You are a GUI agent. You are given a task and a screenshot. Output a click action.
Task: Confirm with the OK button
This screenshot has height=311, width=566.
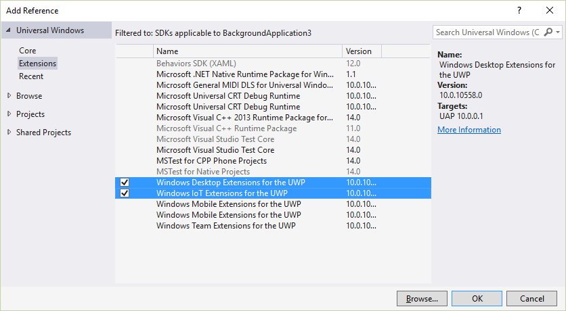477,298
